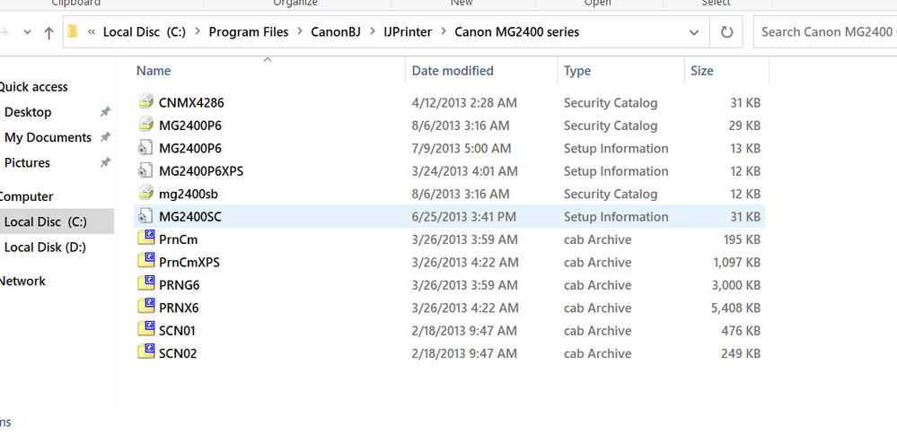Viewport: 897px width, 434px height.
Task: Sort files by Name column
Action: (154, 71)
